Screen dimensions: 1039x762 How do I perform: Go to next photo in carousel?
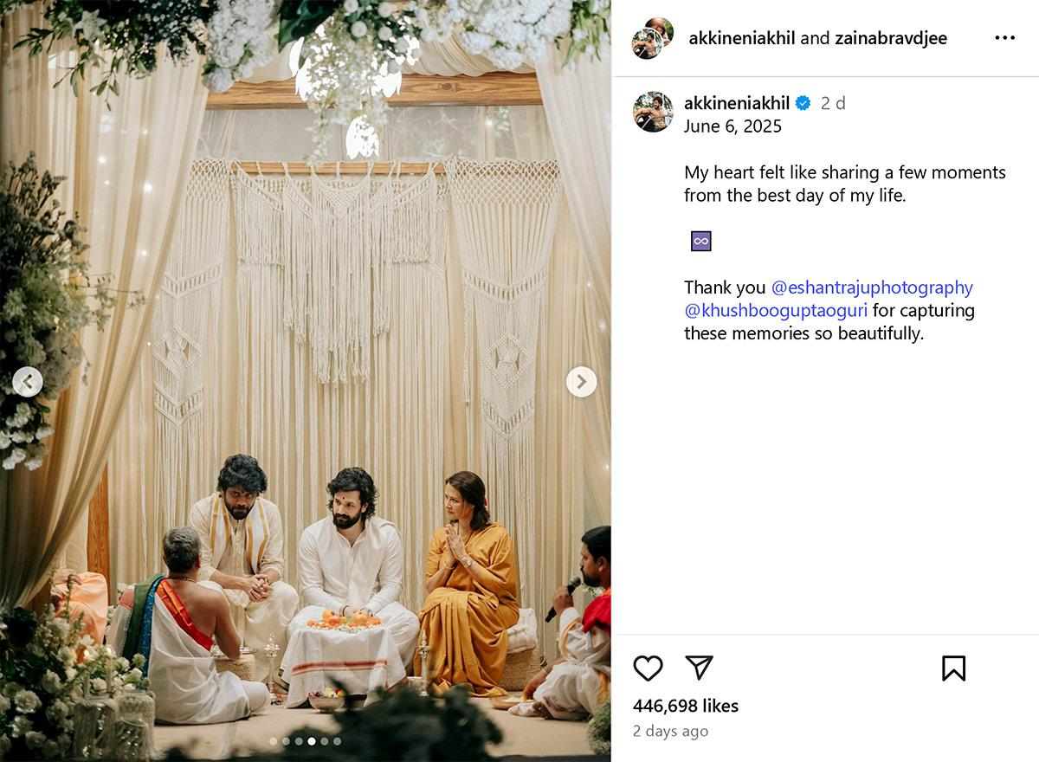581,382
